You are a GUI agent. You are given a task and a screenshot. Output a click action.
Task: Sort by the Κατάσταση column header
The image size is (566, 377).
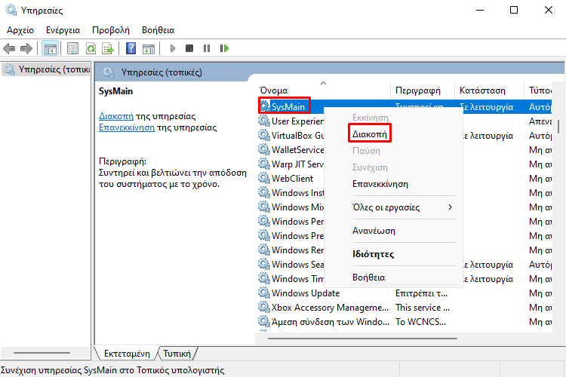pyautogui.click(x=489, y=90)
